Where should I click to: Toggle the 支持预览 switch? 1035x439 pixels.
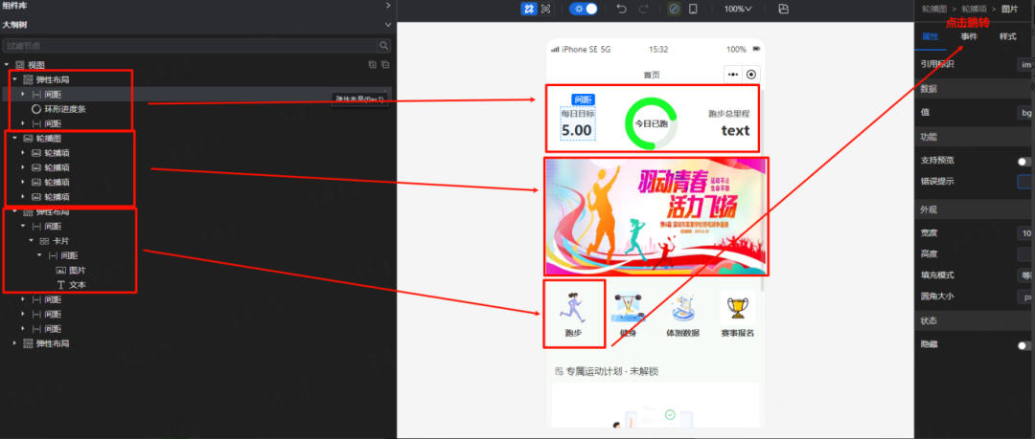point(1025,162)
